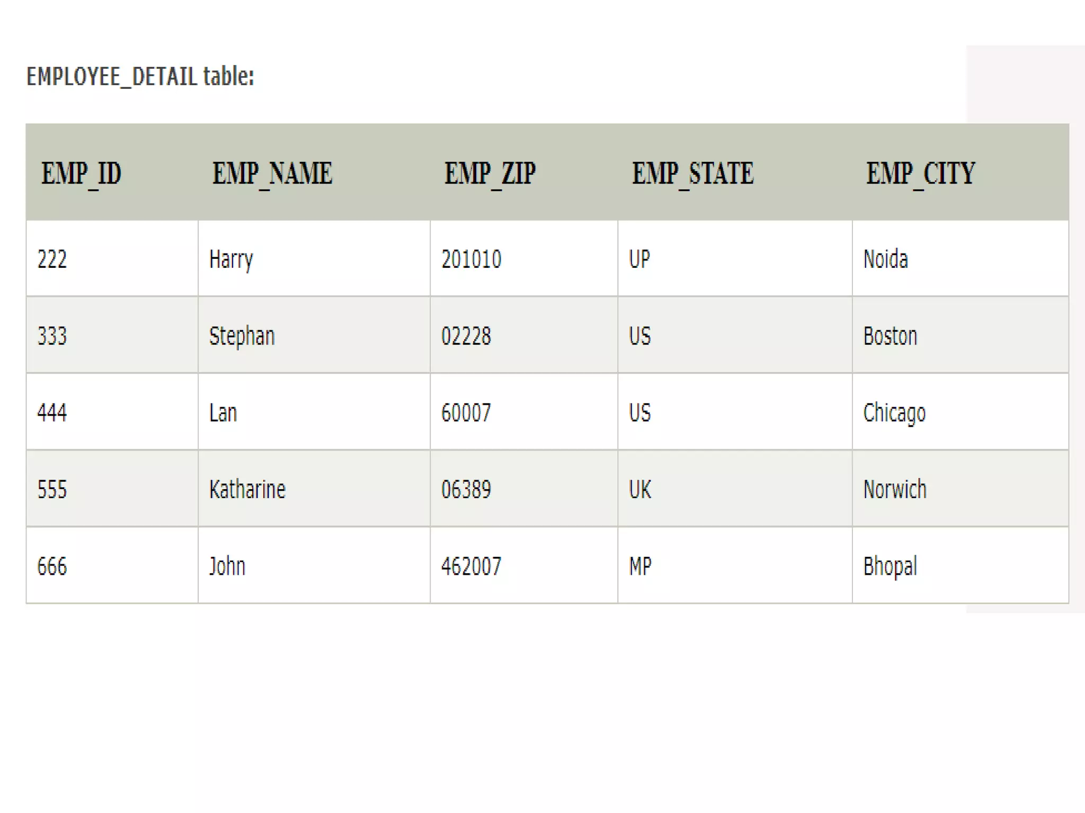
Task: Click the cell containing Harry
Action: 314,259
